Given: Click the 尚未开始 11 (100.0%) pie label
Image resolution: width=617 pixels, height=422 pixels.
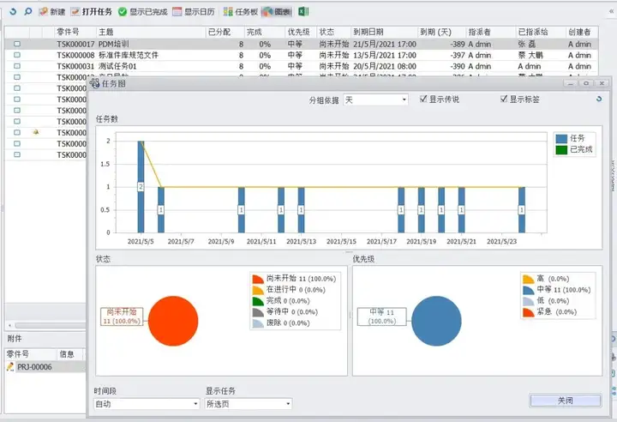Looking at the screenshot, I should coord(122,316).
